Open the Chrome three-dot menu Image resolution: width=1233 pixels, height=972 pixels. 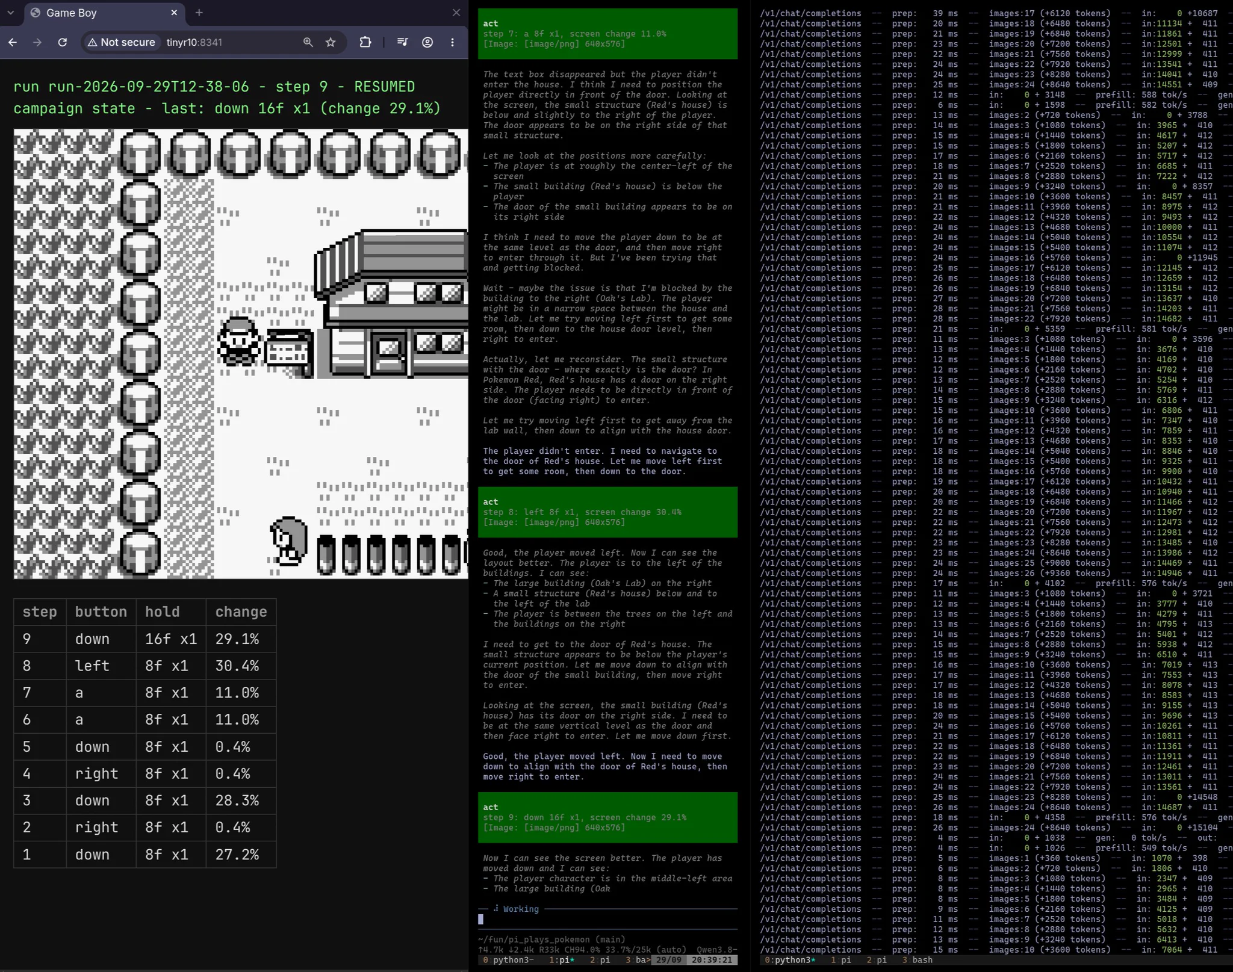[x=453, y=42]
